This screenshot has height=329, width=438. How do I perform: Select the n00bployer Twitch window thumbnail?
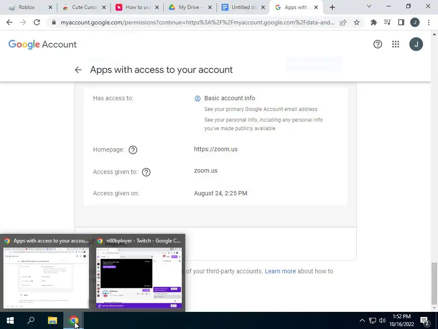[x=139, y=273]
